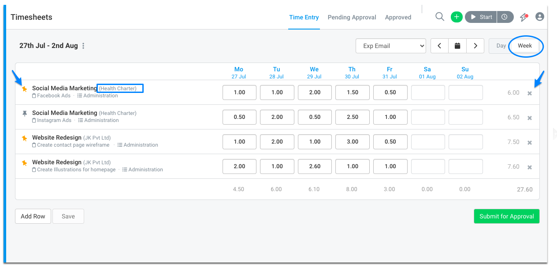Open the lightning bolt notifications icon

point(524,17)
